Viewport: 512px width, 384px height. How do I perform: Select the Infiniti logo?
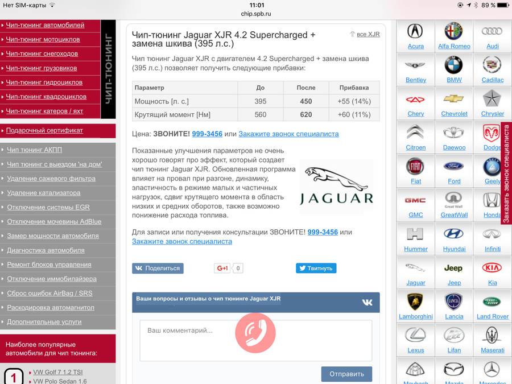[492, 234]
